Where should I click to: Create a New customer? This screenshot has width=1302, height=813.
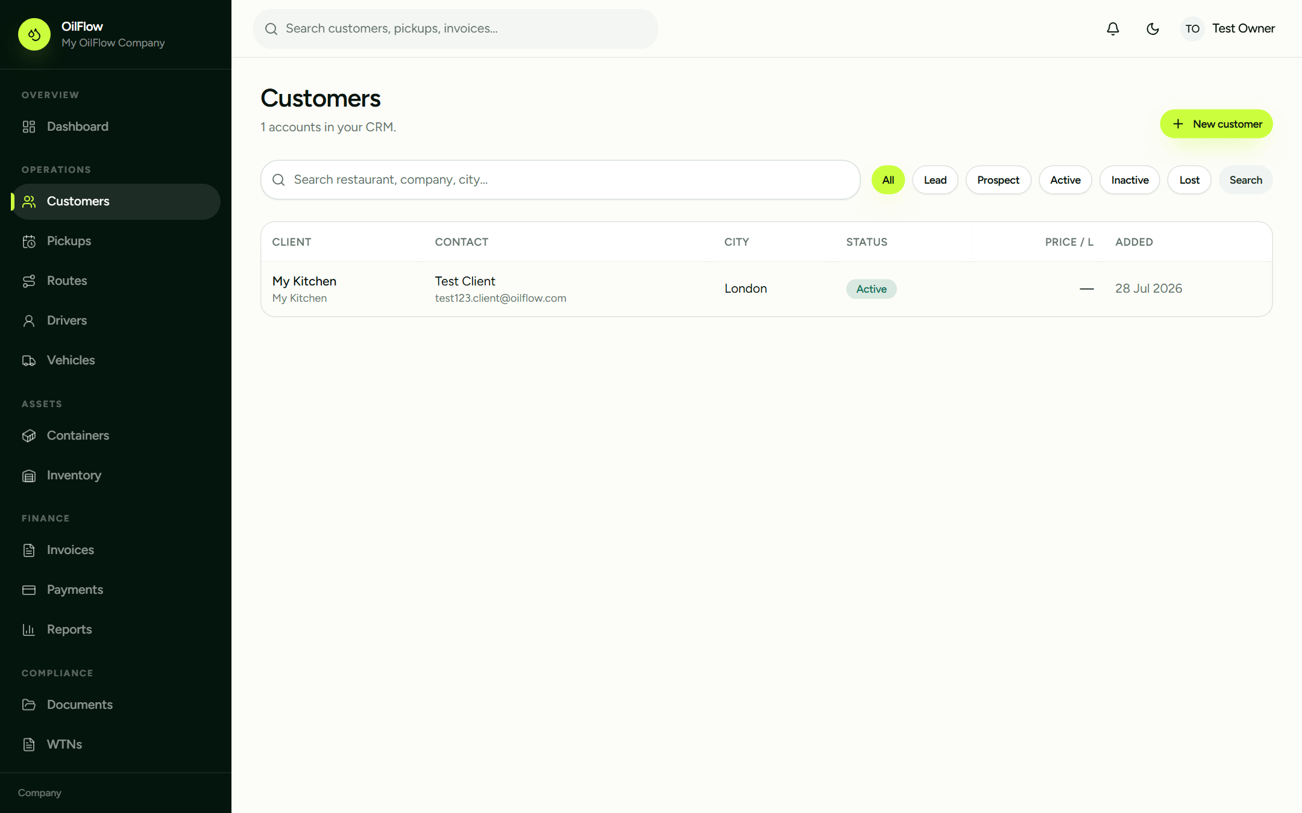click(1216, 123)
